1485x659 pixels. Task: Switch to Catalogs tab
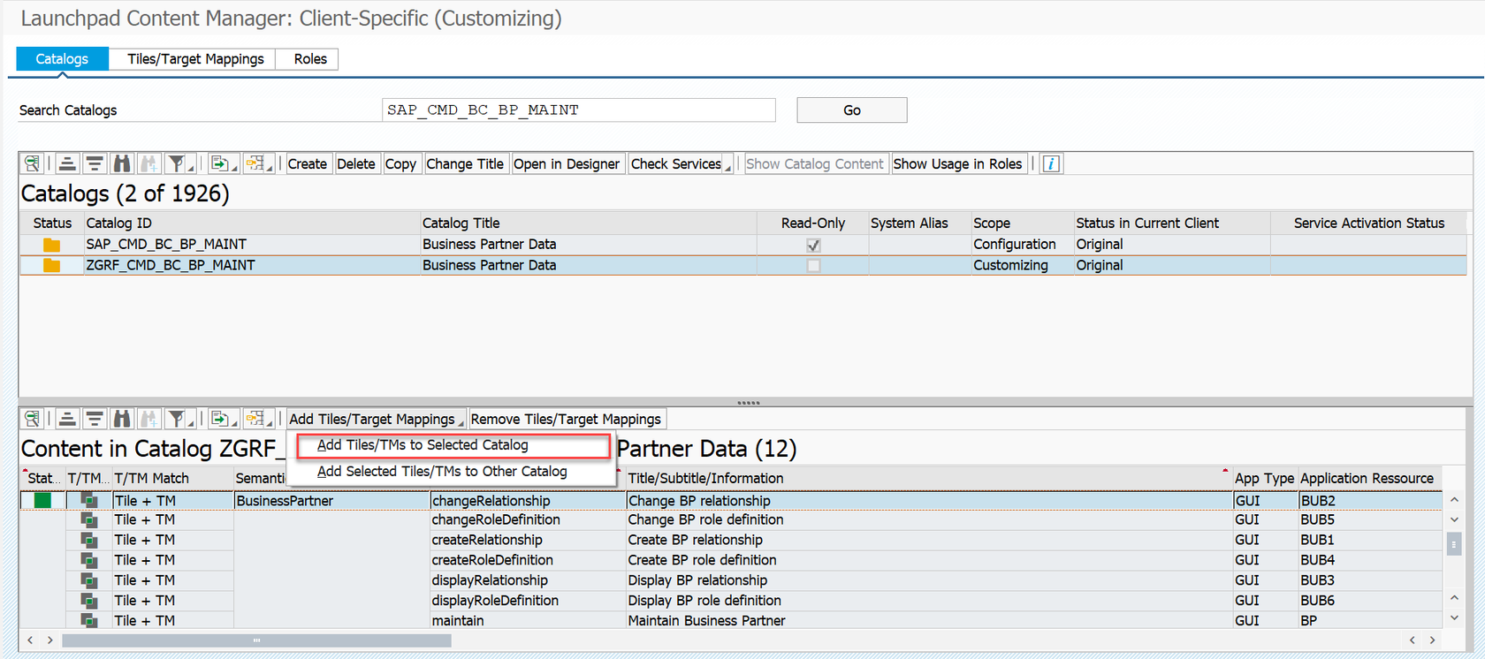(x=62, y=58)
